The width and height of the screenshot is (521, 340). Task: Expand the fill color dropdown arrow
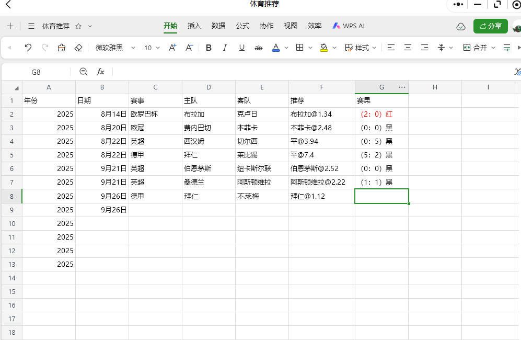tap(334, 47)
